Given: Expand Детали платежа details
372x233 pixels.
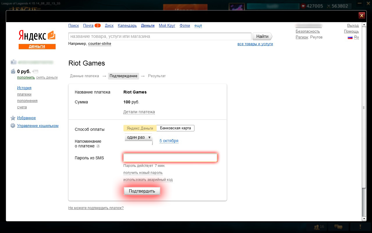Looking at the screenshot, I should pyautogui.click(x=139, y=112).
